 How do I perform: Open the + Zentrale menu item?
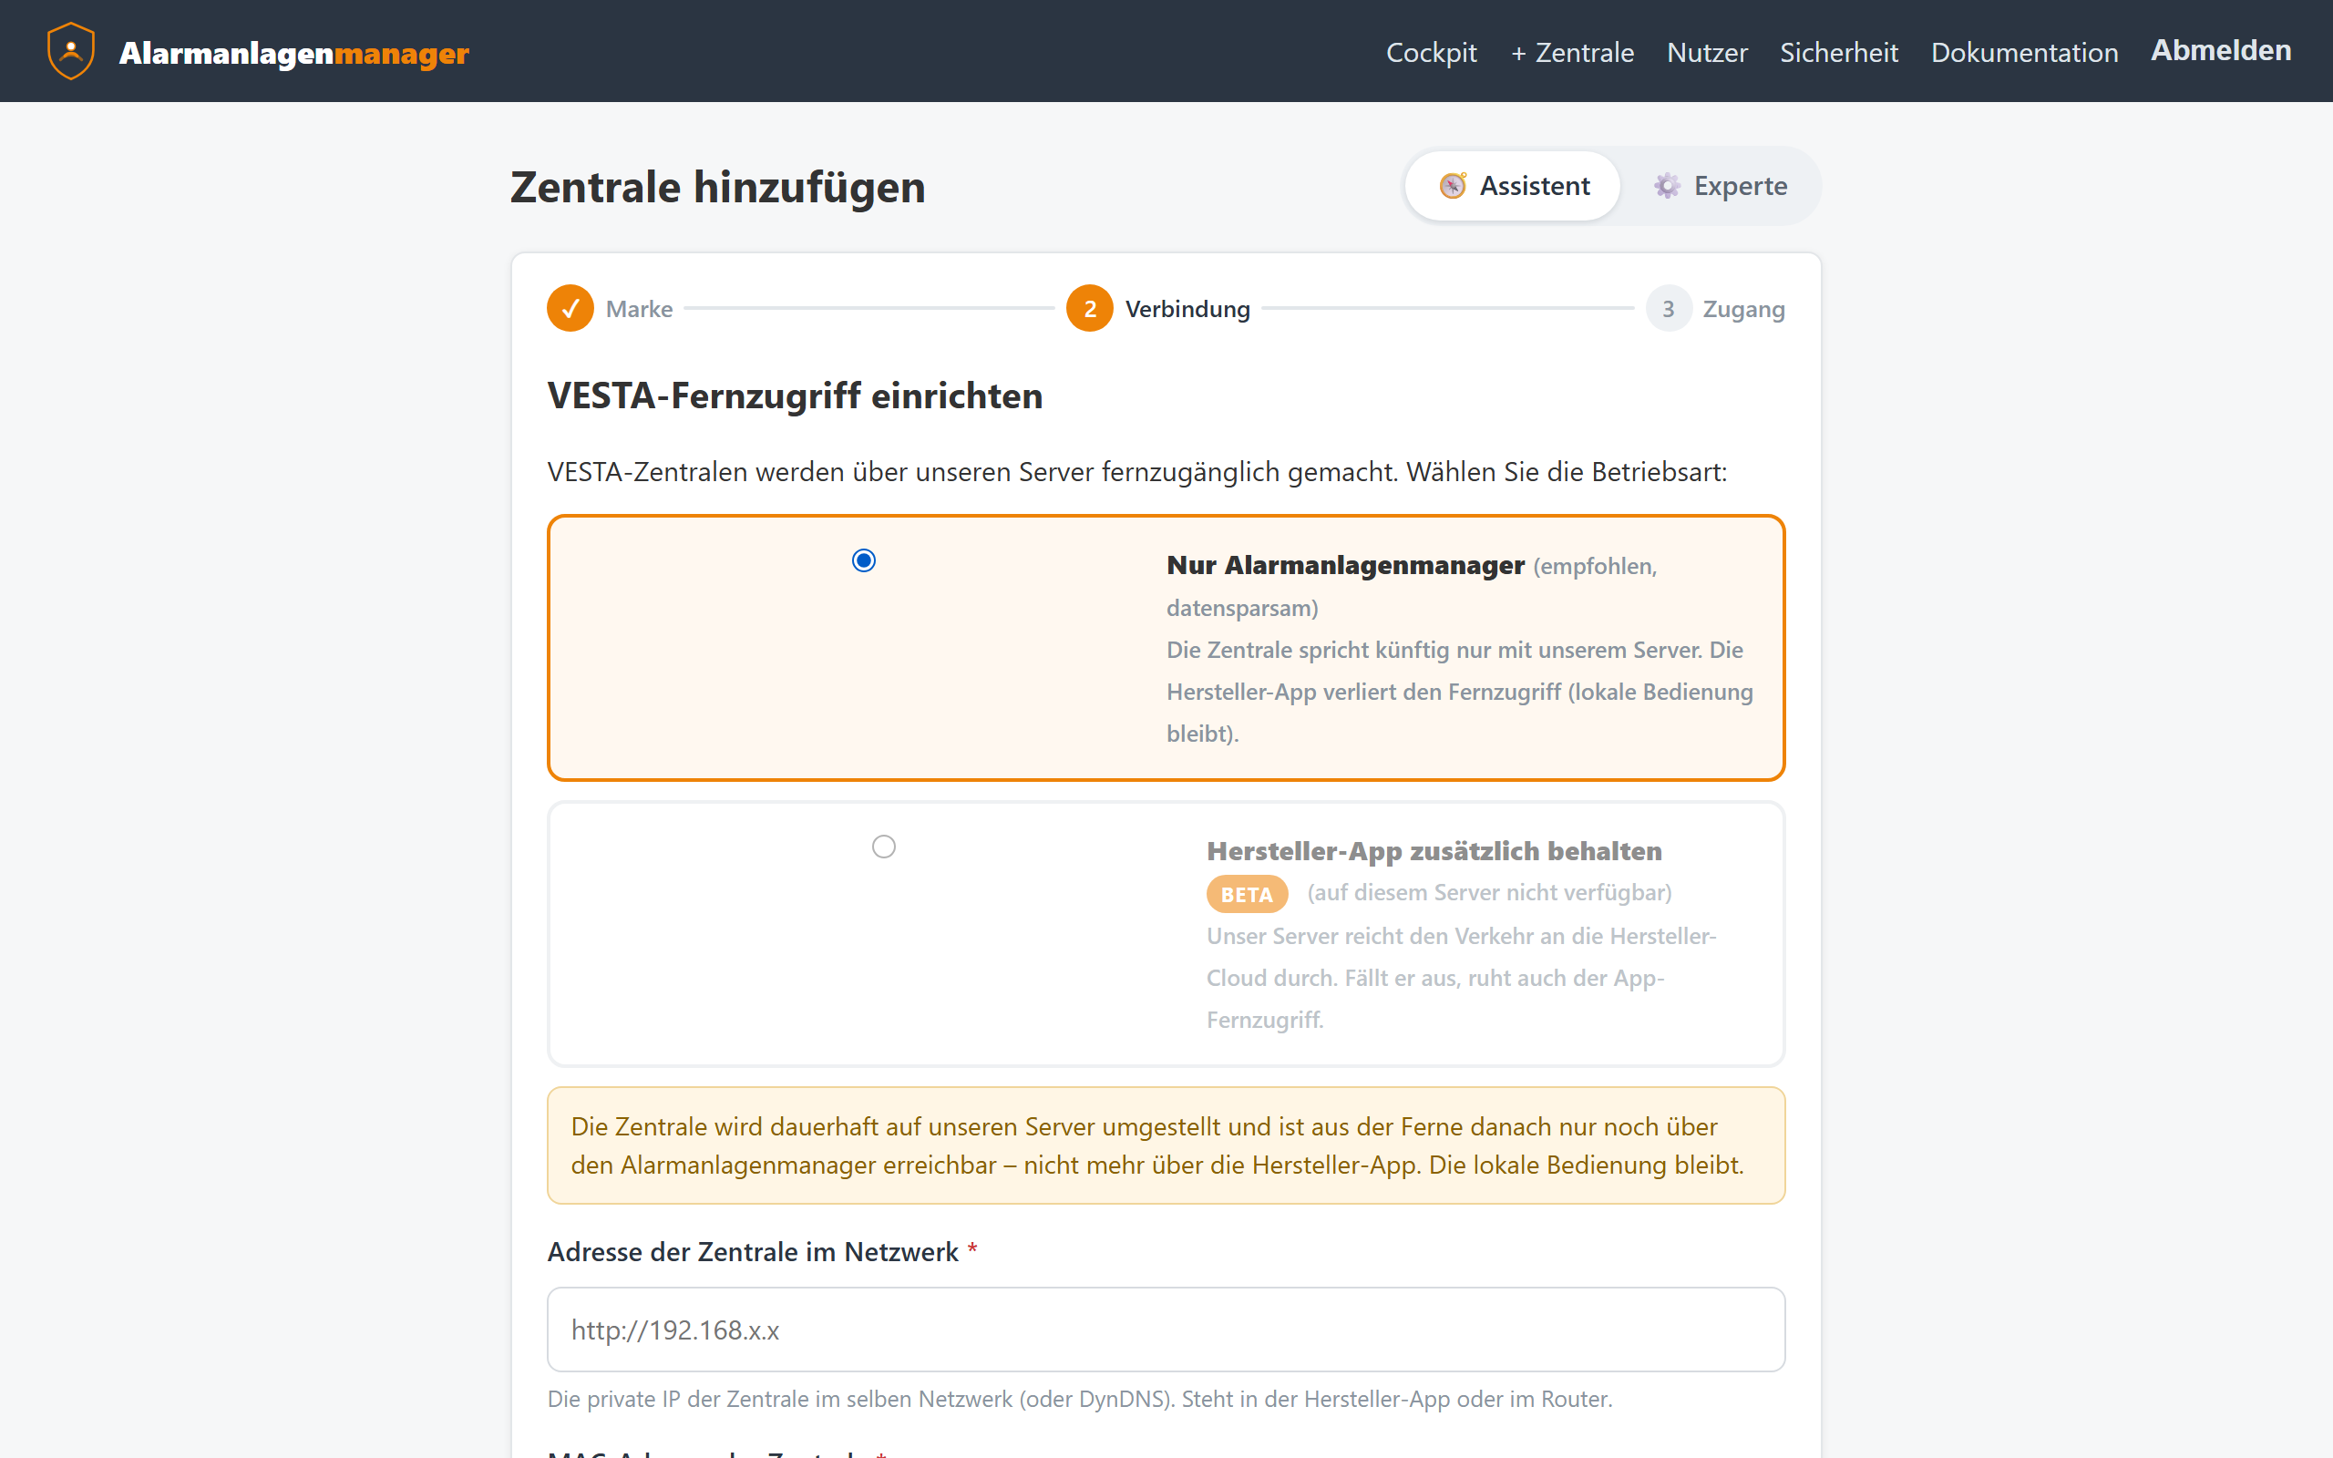(x=1572, y=52)
